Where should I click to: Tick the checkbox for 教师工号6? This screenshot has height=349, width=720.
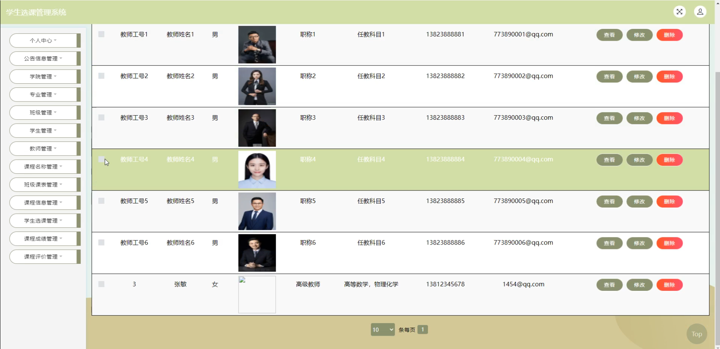101,242
